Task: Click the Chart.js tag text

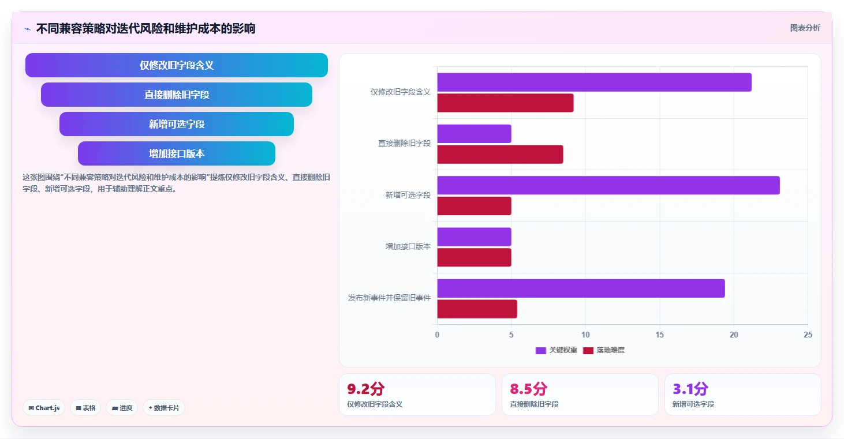Action: (x=47, y=408)
